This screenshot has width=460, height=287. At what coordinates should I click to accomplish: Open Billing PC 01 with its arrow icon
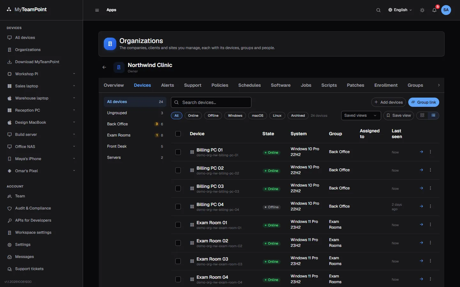421,152
